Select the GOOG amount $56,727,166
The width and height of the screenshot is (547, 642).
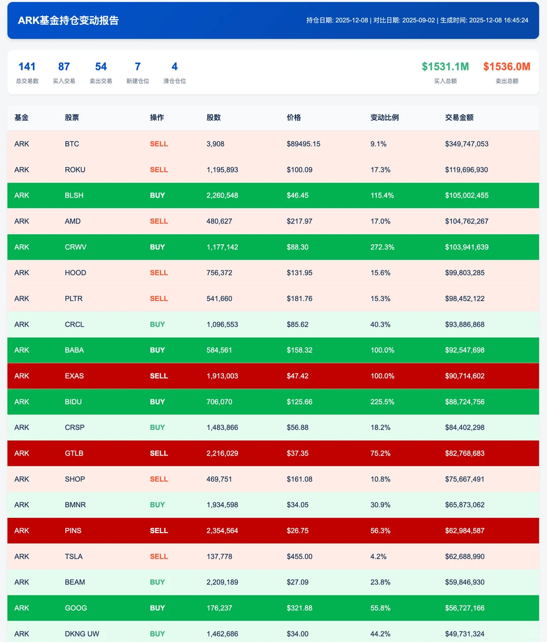(x=464, y=608)
